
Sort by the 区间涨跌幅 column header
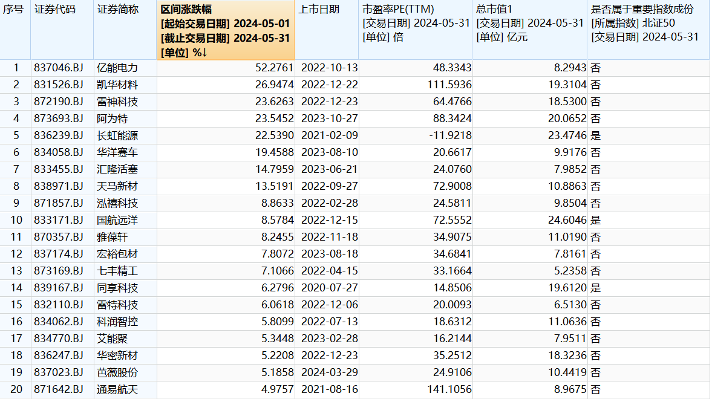pyautogui.click(x=226, y=30)
